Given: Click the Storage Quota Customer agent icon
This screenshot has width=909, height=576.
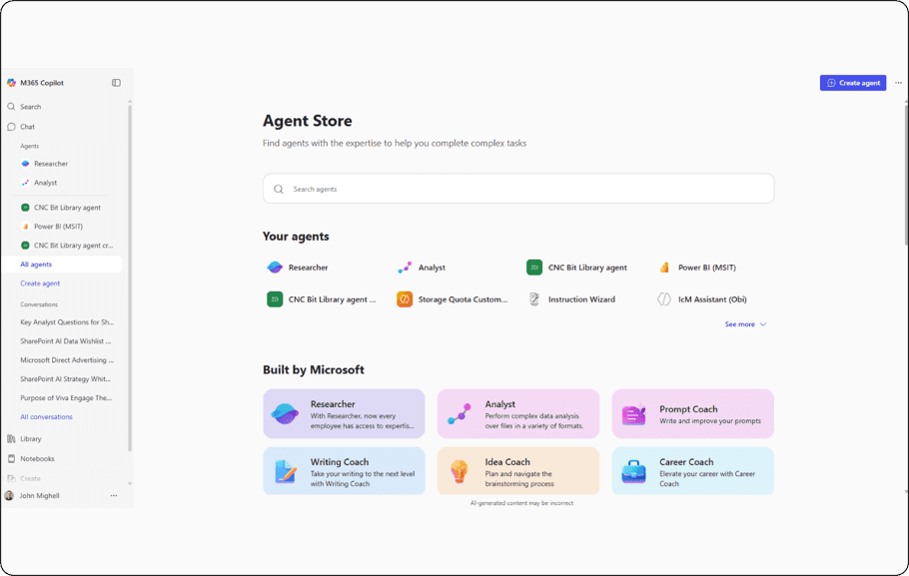Looking at the screenshot, I should coord(407,298).
